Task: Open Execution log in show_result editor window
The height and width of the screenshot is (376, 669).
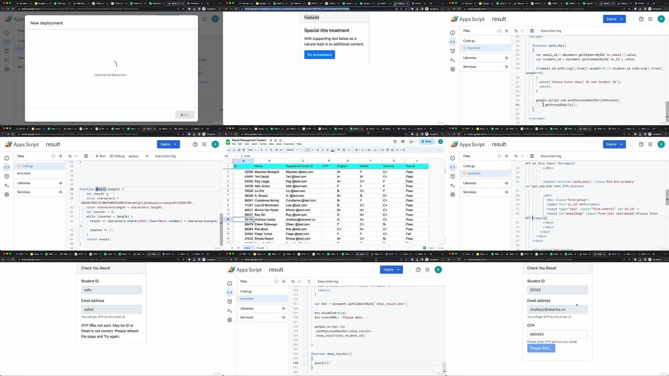Action: pos(328,281)
